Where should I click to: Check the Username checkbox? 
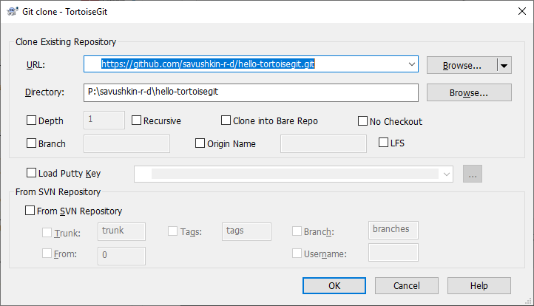[297, 254]
